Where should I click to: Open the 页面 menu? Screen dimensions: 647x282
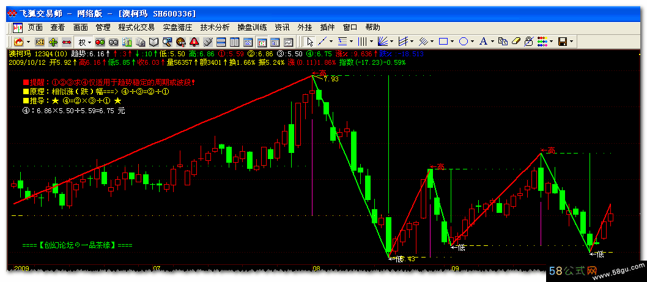coord(35,28)
